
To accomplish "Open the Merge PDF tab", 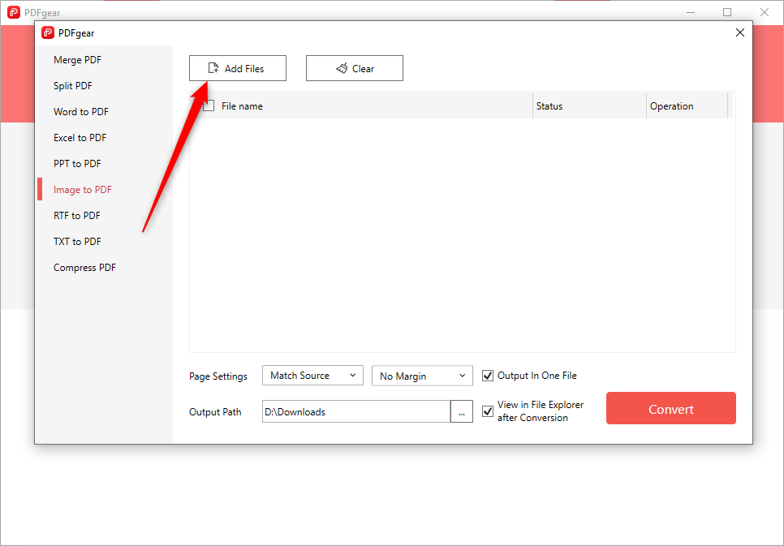I will point(77,60).
